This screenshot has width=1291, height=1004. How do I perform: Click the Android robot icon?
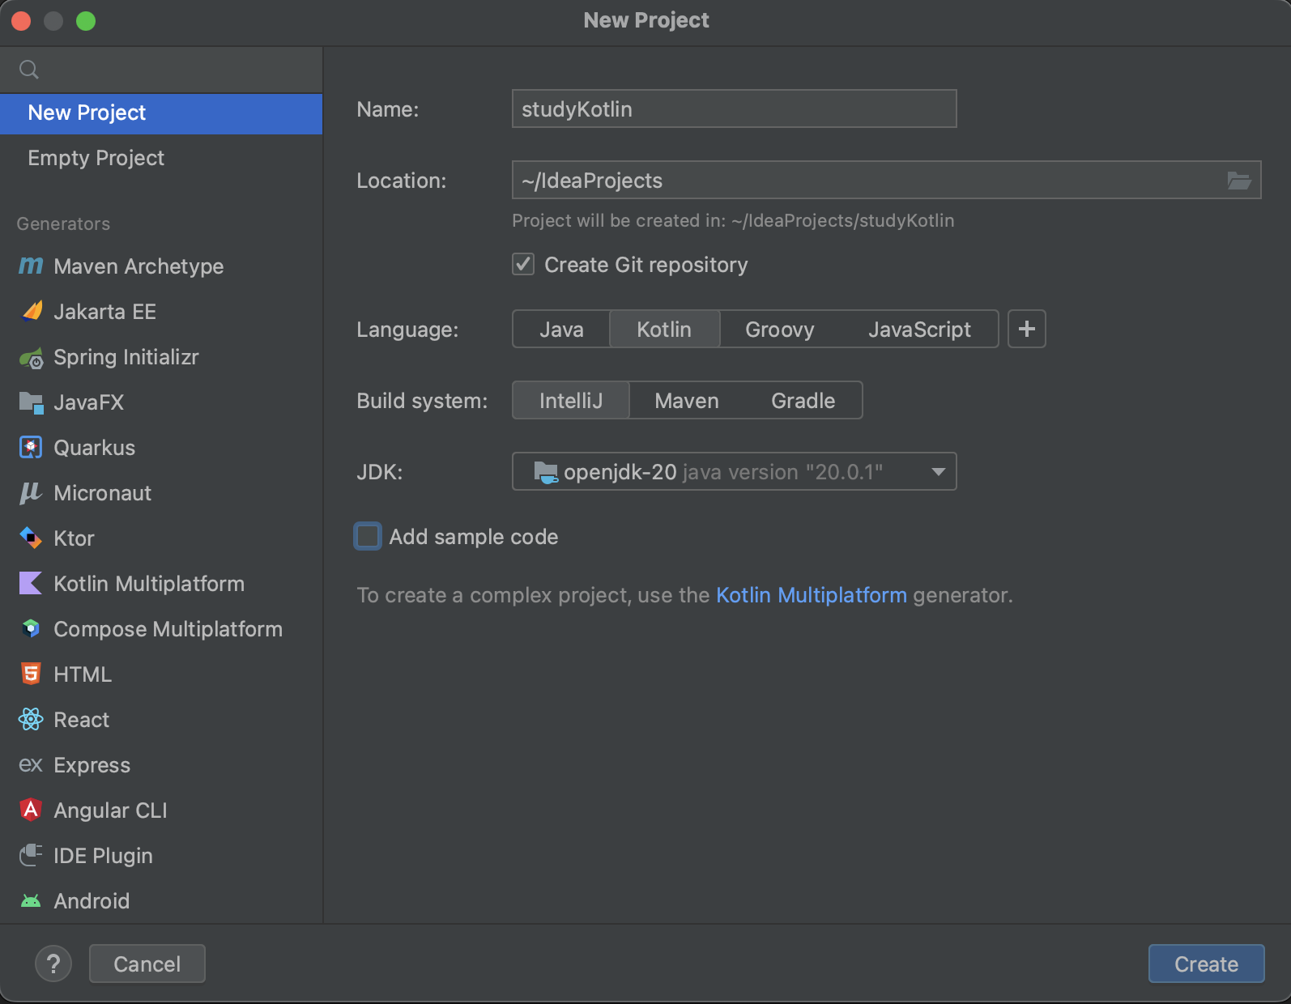(x=31, y=901)
